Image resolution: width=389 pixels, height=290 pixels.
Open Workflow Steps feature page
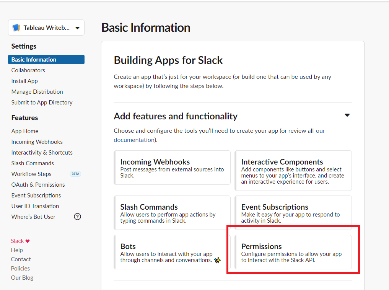(31, 174)
